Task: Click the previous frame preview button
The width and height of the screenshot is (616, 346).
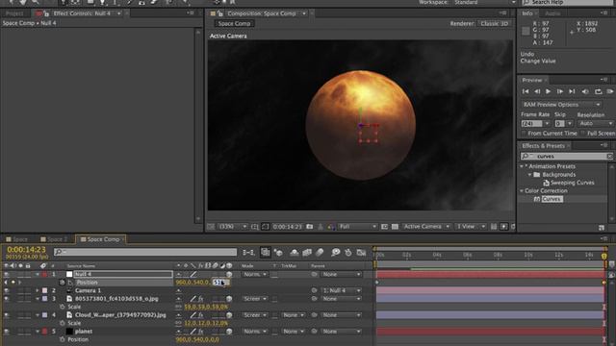Action: tap(537, 91)
